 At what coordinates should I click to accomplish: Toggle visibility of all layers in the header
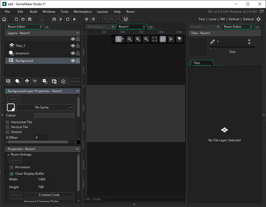[x=73, y=39]
